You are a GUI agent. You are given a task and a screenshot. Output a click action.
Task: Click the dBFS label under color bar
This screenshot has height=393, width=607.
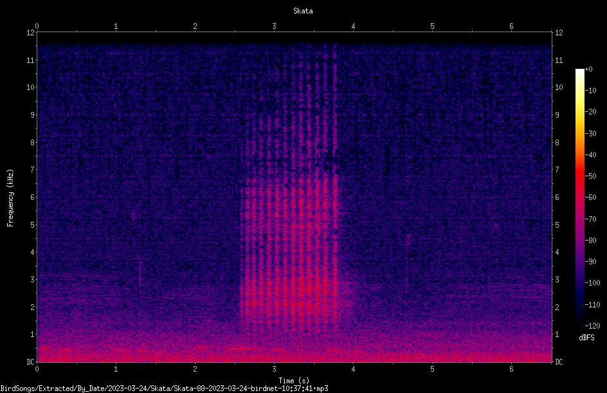tap(586, 338)
